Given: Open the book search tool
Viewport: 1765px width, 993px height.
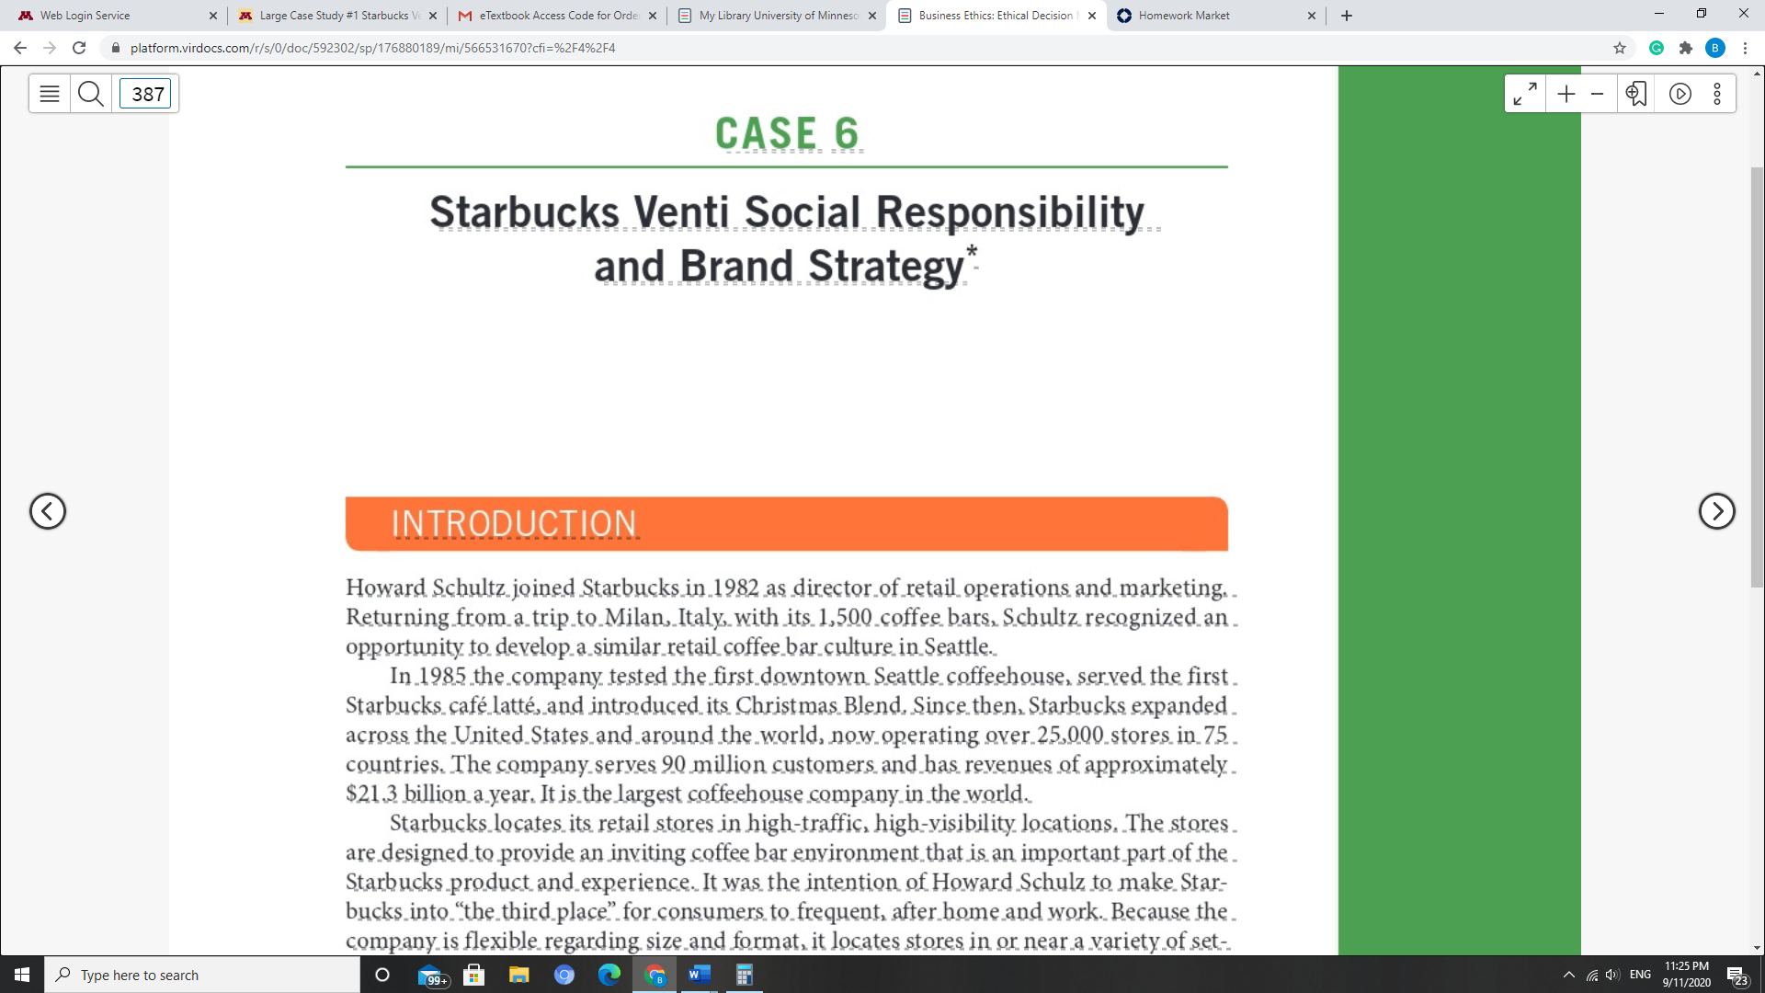Looking at the screenshot, I should click(91, 94).
